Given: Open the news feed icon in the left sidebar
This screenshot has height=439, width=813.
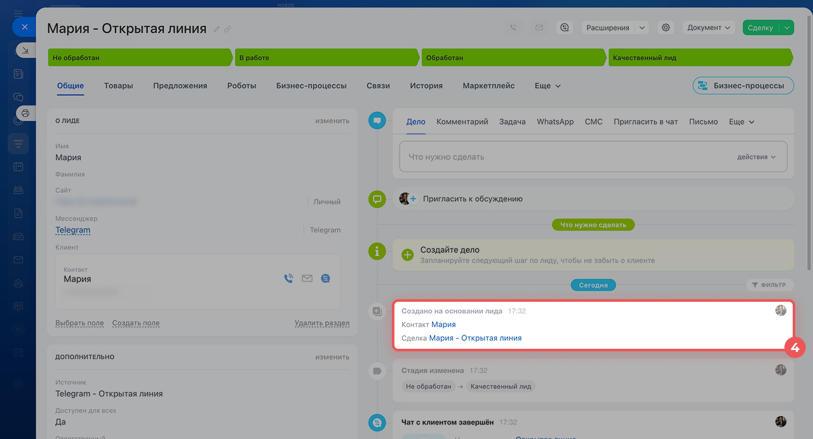Looking at the screenshot, I should point(18,74).
